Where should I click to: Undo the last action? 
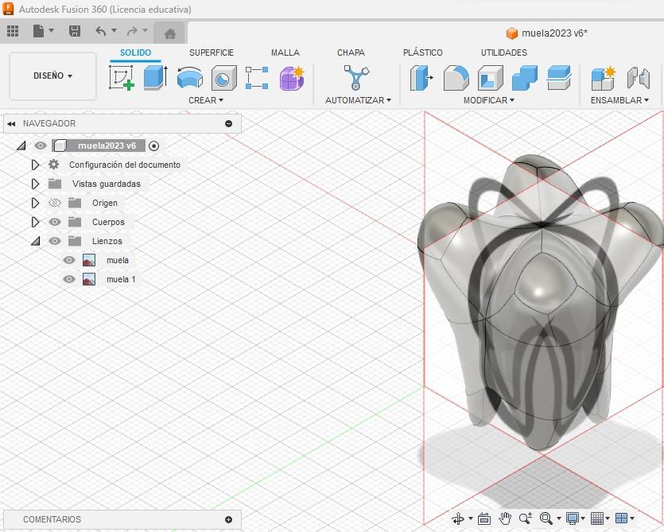101,31
